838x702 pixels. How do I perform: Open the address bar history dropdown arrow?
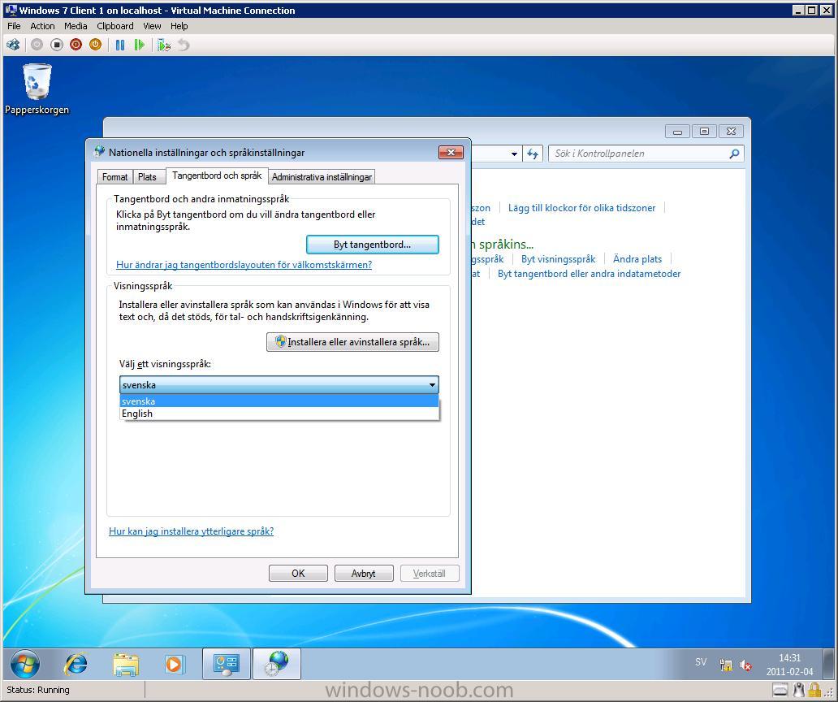(513, 154)
